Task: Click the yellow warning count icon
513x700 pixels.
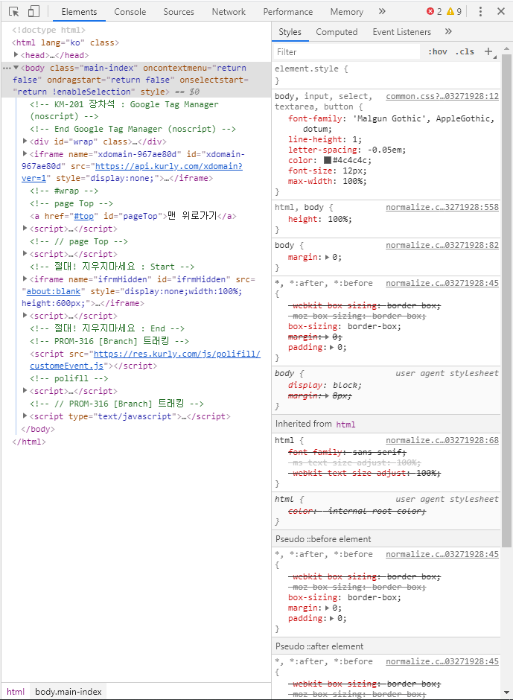Action: point(450,12)
